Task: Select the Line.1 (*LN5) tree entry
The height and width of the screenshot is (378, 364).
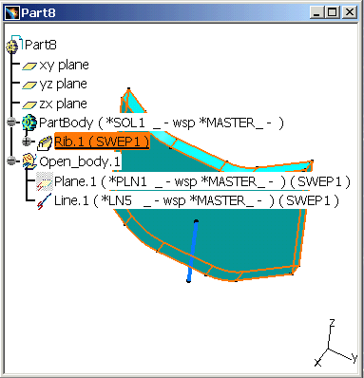Action: 197,200
